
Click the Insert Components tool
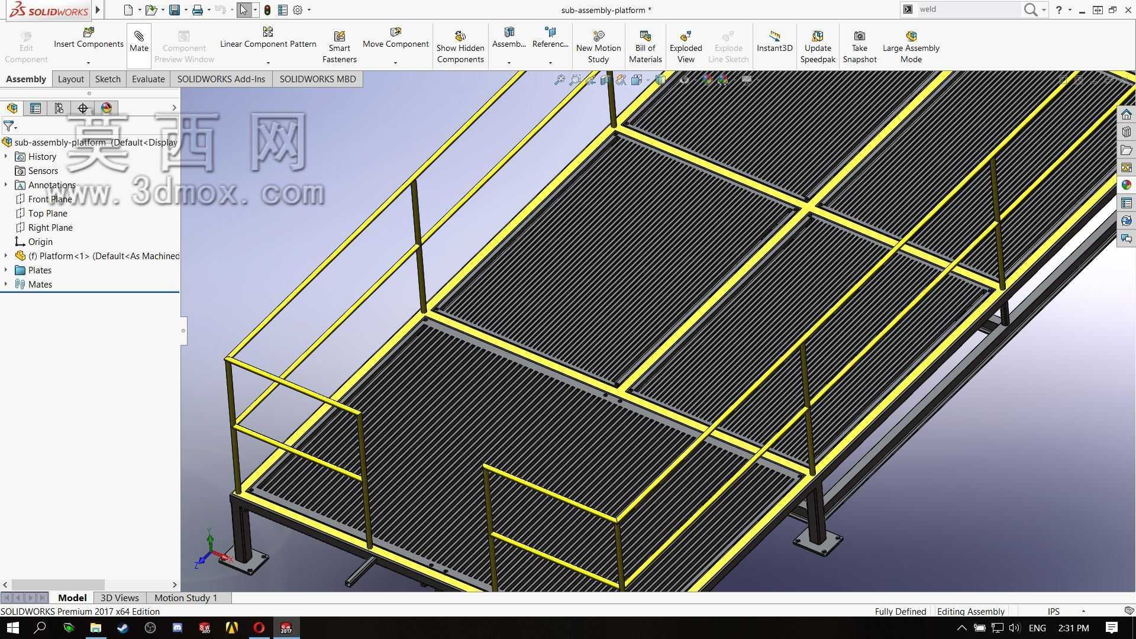point(89,38)
